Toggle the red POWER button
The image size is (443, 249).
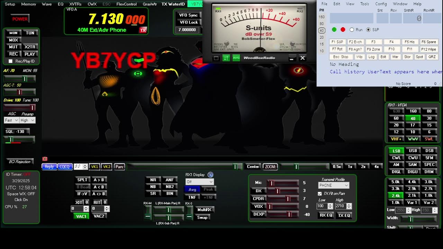coord(20,19)
